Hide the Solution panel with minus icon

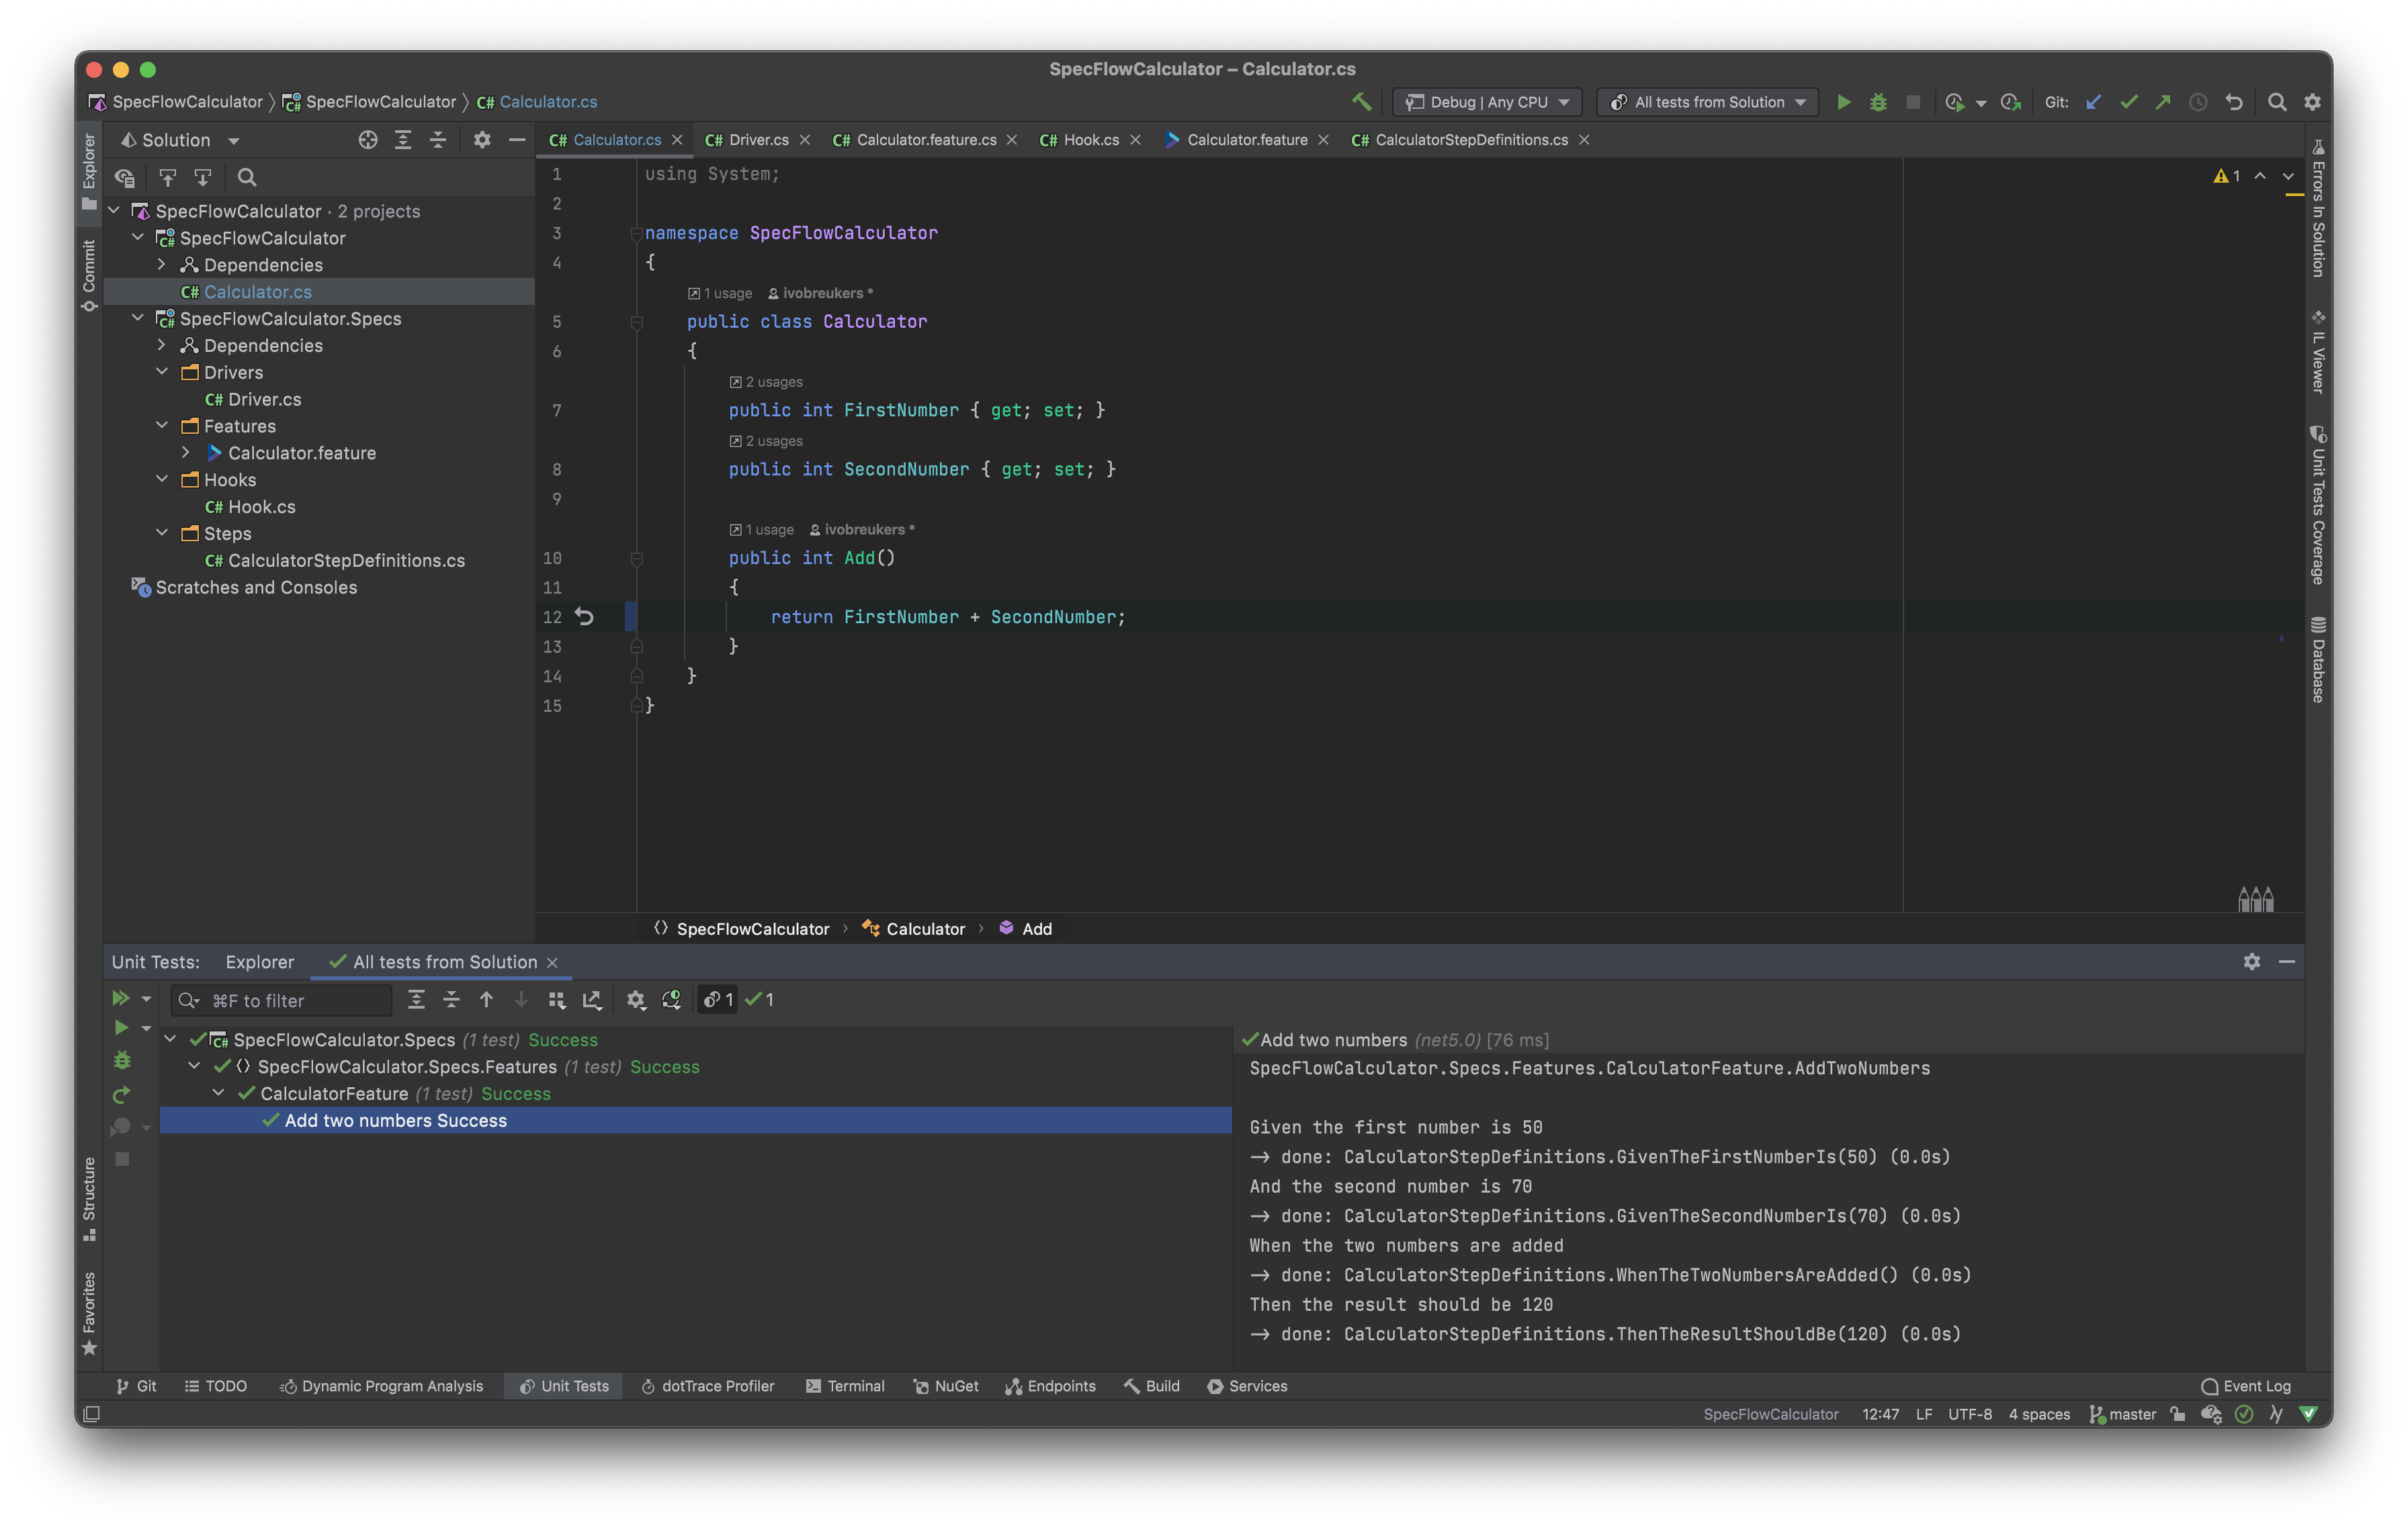517,140
